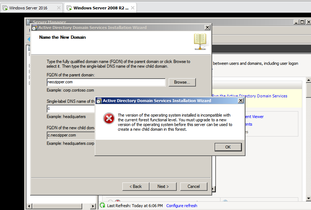
Task: Click the Configure refresh link
Action: (x=181, y=205)
